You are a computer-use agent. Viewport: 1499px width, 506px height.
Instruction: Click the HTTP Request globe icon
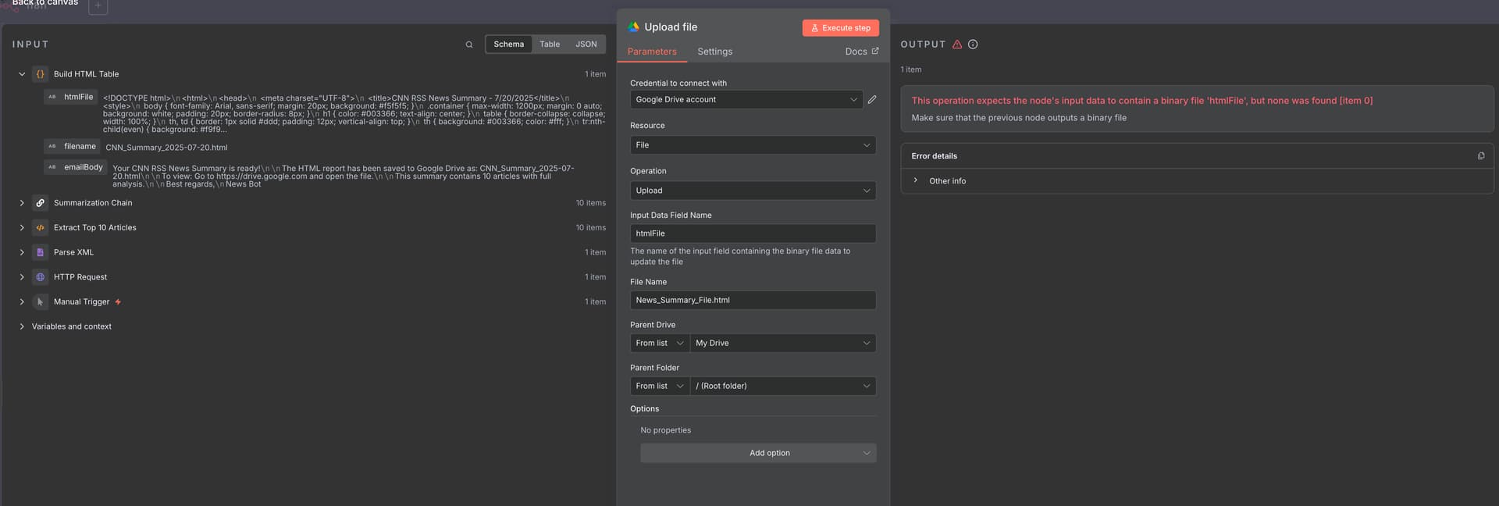41,277
